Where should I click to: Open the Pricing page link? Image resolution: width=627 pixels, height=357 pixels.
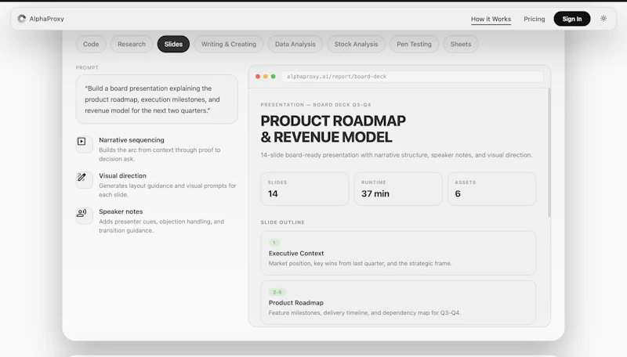coord(535,19)
